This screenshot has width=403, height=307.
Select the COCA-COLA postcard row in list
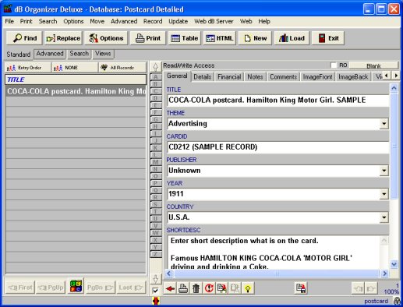(76, 91)
